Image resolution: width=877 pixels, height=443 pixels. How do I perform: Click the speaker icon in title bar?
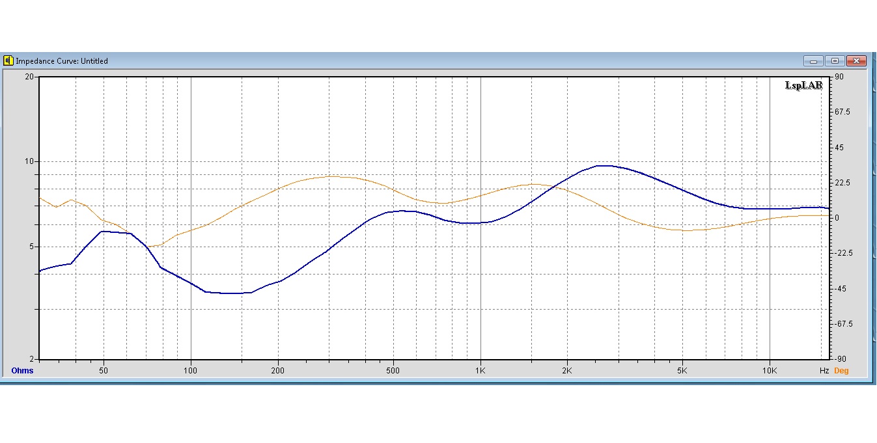8,60
